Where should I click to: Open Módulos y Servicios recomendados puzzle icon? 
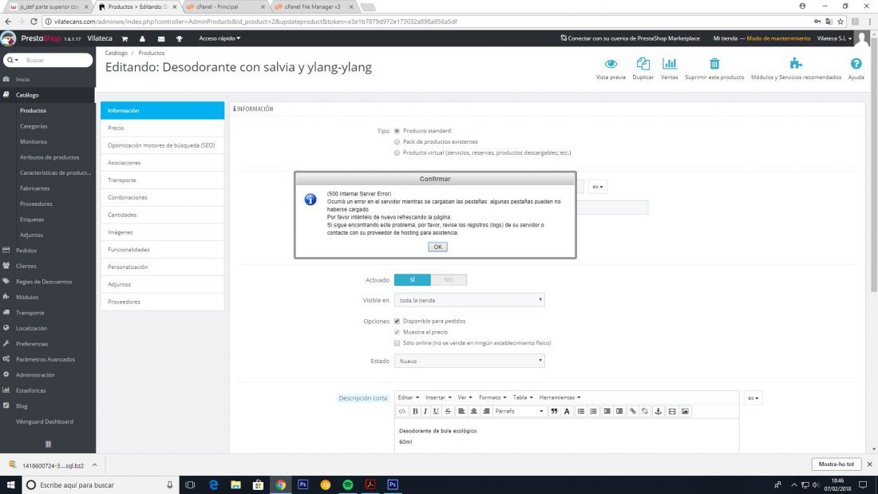tap(796, 63)
